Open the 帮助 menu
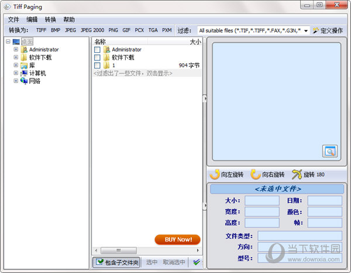Screen dimensions: 351x273 click(68, 20)
